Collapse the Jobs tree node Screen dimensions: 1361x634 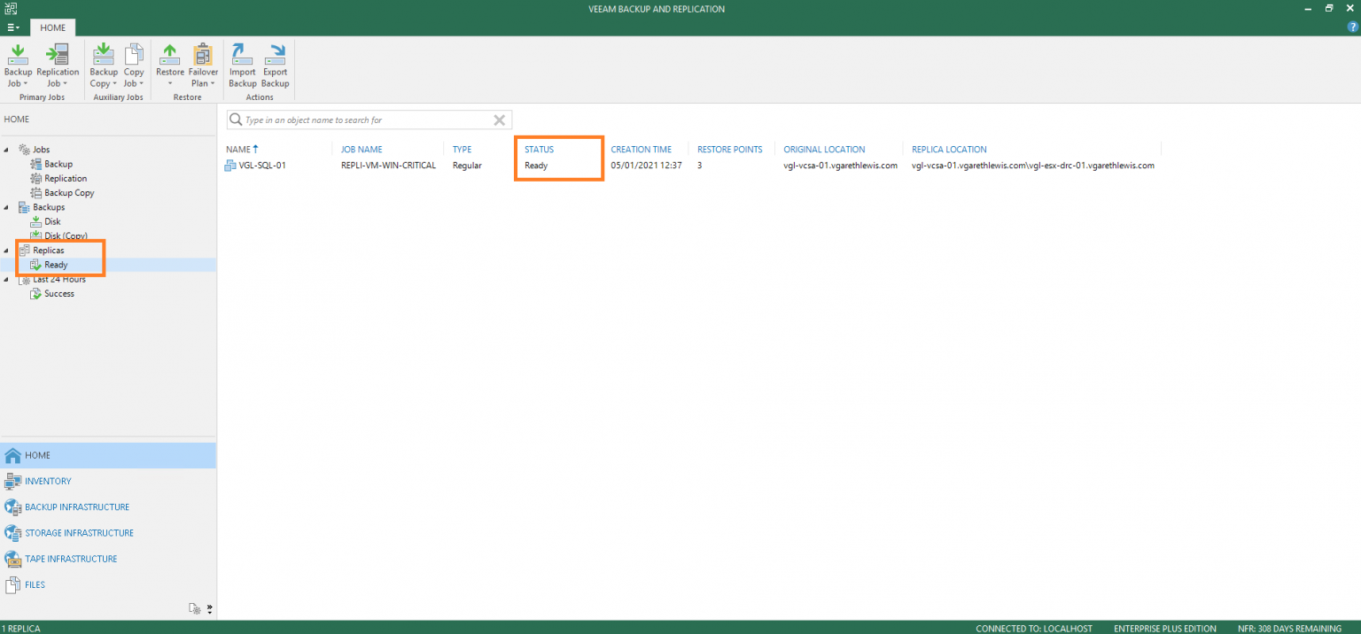coord(7,149)
